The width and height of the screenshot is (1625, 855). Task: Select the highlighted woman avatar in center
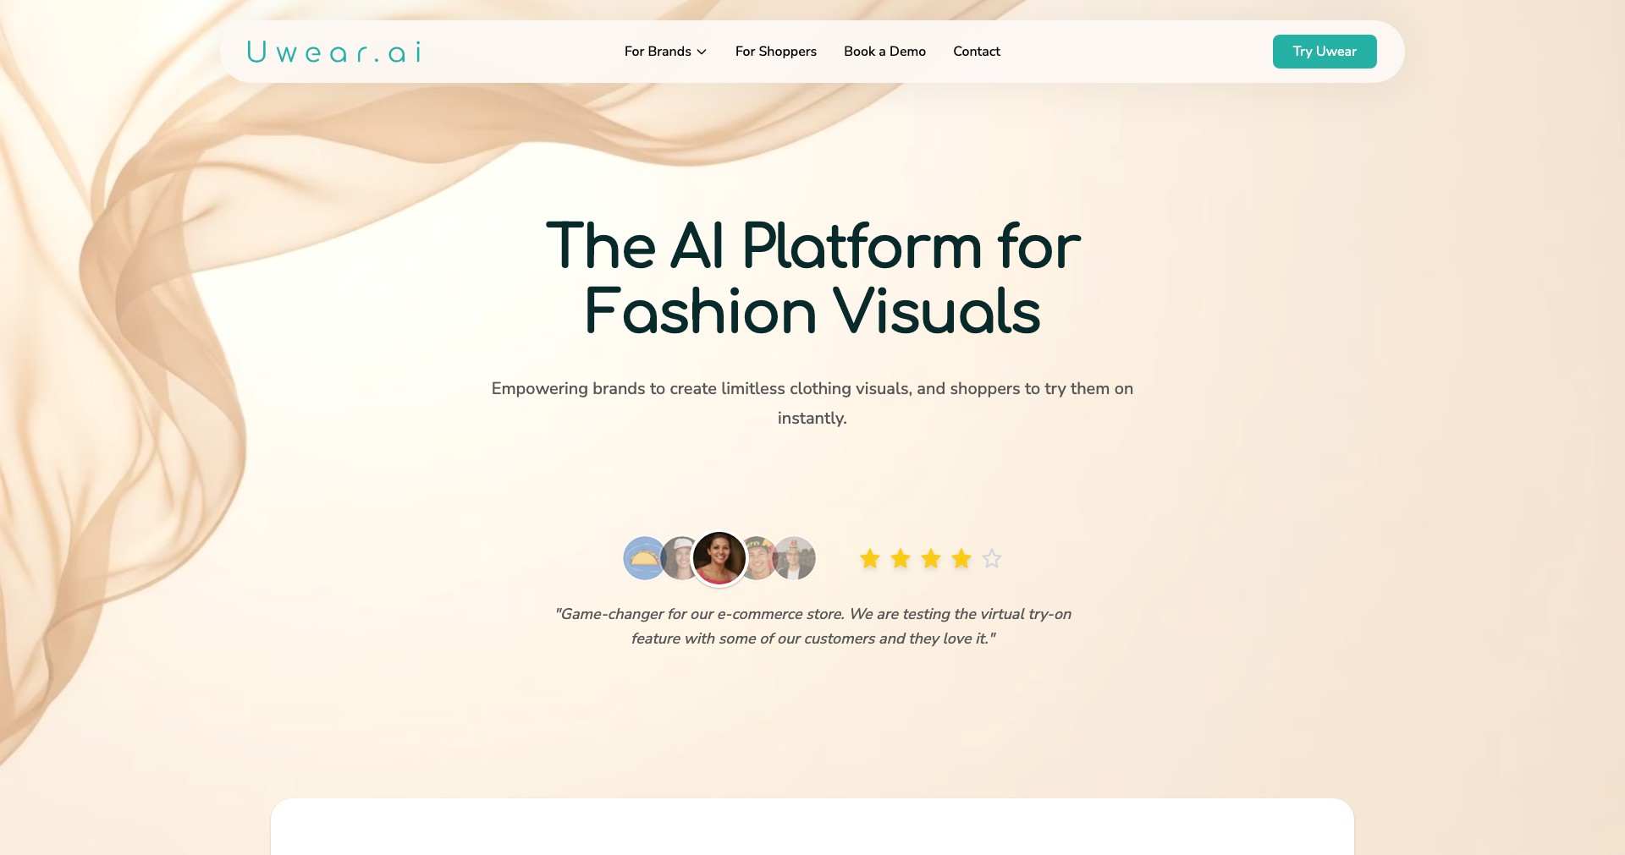tap(719, 558)
